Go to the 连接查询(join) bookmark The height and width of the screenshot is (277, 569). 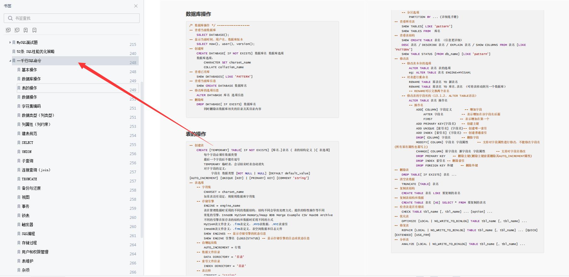36,170
